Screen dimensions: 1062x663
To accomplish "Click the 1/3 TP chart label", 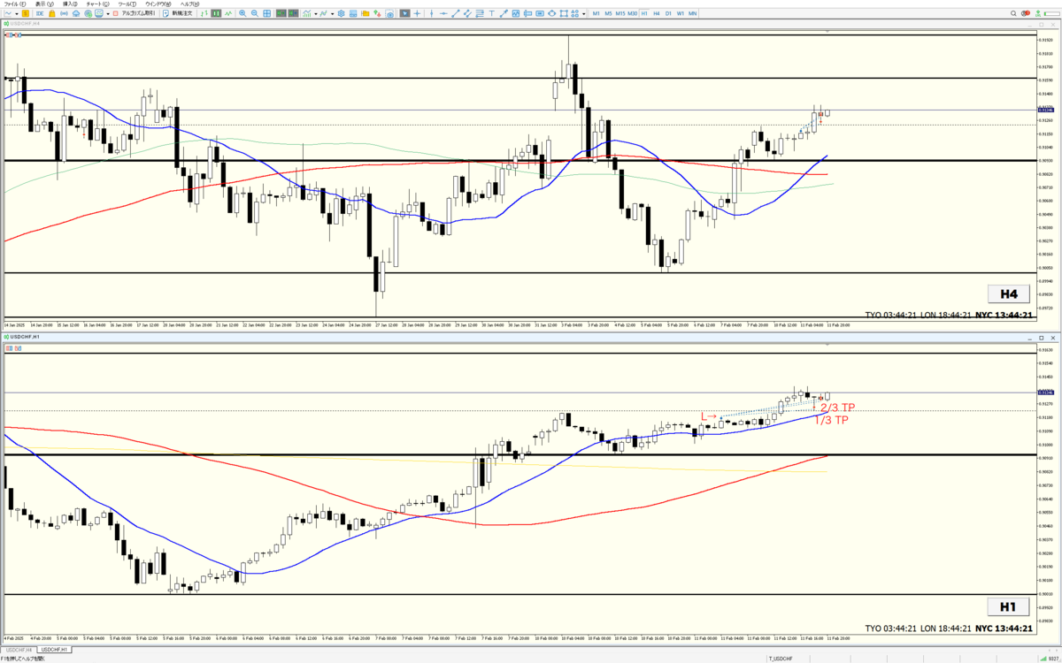I will [x=831, y=420].
